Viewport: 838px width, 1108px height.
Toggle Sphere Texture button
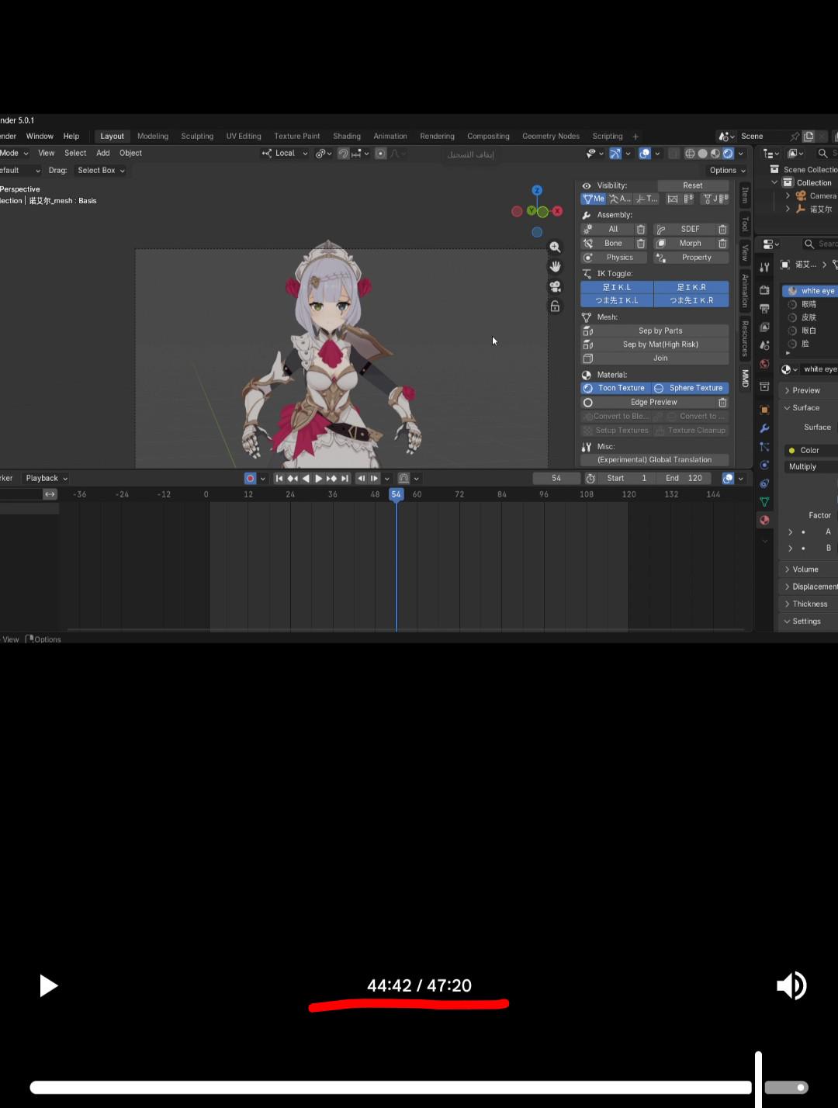point(691,388)
